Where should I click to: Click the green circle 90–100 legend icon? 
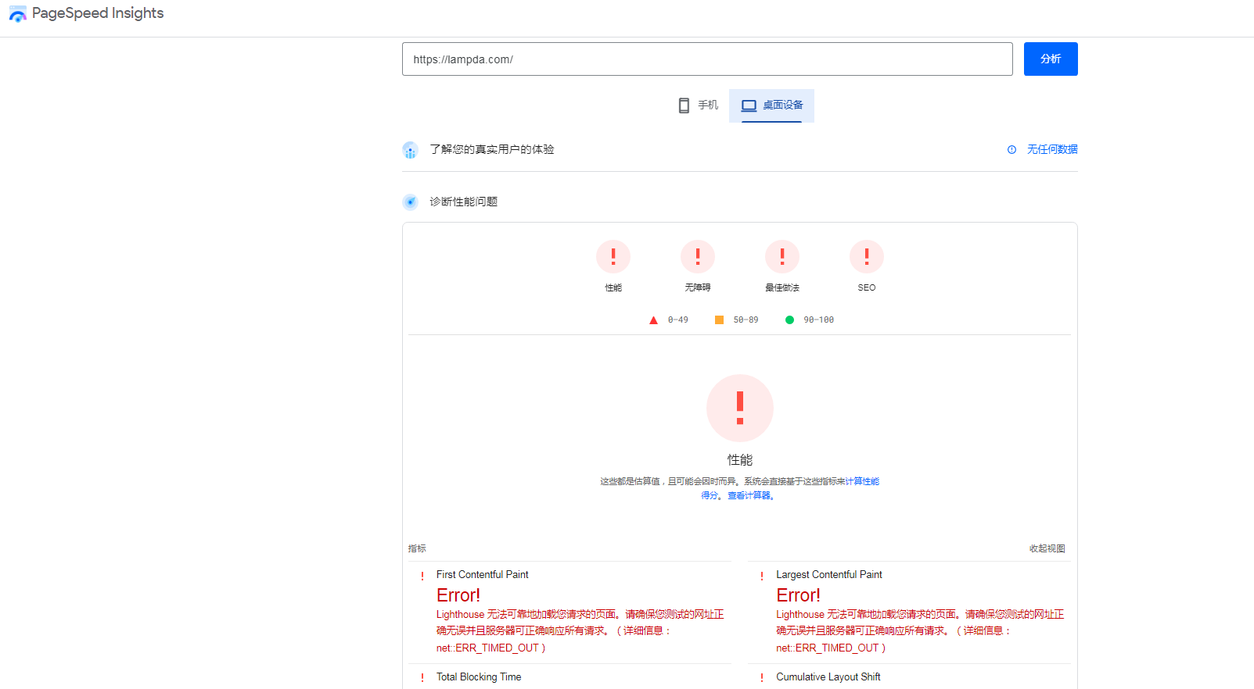[x=789, y=320]
